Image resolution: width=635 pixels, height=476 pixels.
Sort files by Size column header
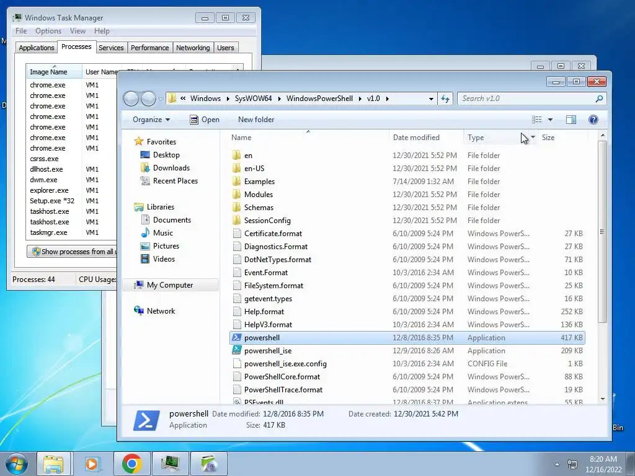(x=562, y=137)
